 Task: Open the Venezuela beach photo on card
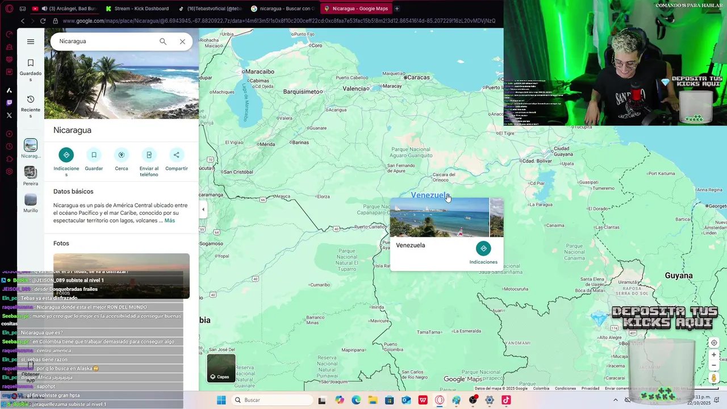pyautogui.click(x=439, y=218)
